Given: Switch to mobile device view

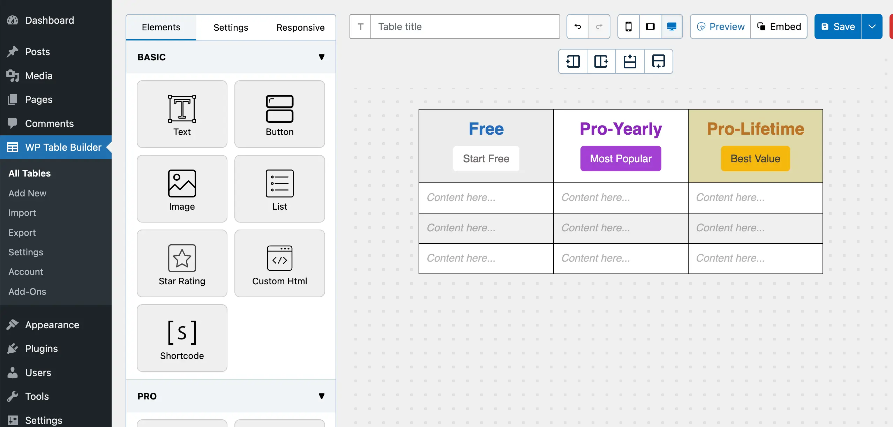Looking at the screenshot, I should [x=628, y=27].
